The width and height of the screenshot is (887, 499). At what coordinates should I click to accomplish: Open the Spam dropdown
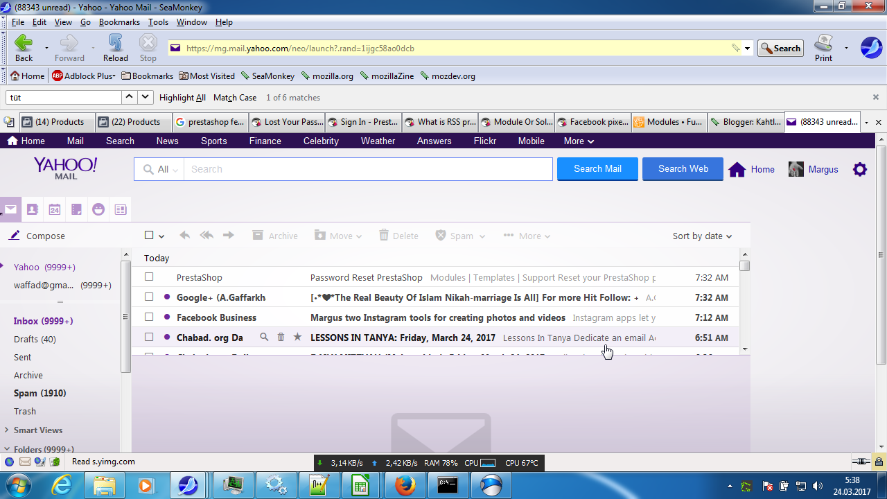460,236
